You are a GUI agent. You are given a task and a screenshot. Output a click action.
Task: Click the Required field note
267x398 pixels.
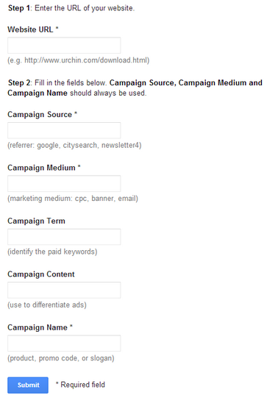[x=80, y=385]
